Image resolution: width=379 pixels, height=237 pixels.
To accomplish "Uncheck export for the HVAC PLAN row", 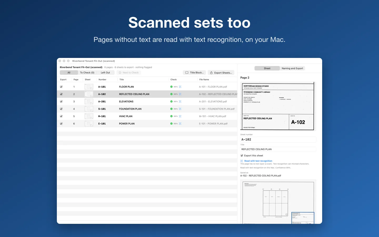I will point(61,116).
